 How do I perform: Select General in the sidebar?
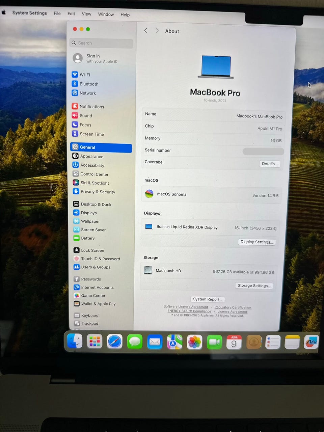coord(101,147)
